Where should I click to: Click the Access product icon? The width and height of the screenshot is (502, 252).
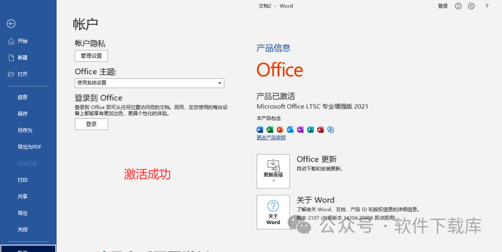[x=320, y=129]
